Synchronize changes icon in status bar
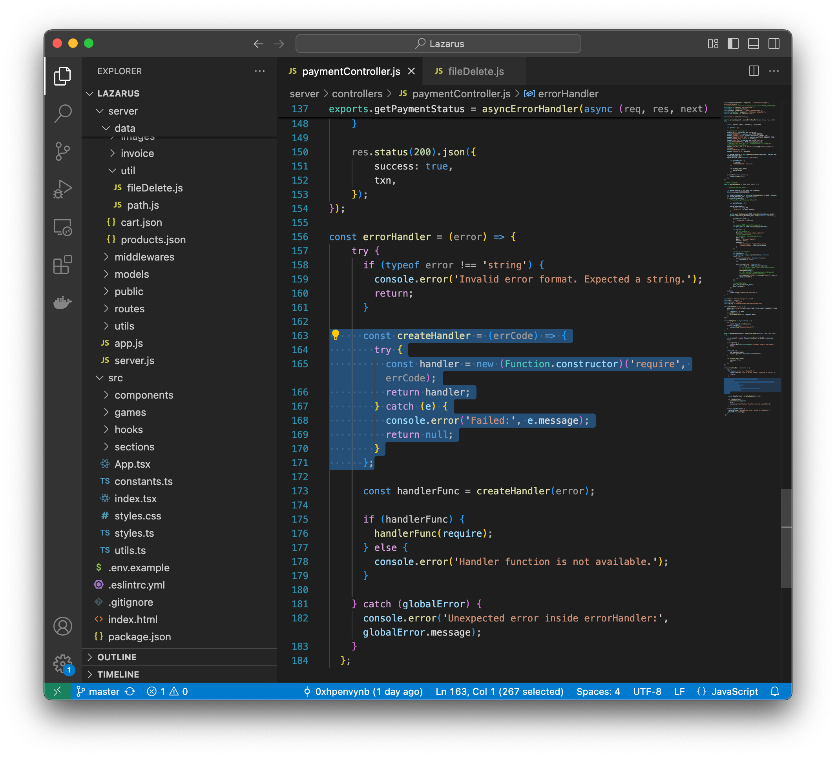Viewport: 836px width, 758px height. (130, 691)
